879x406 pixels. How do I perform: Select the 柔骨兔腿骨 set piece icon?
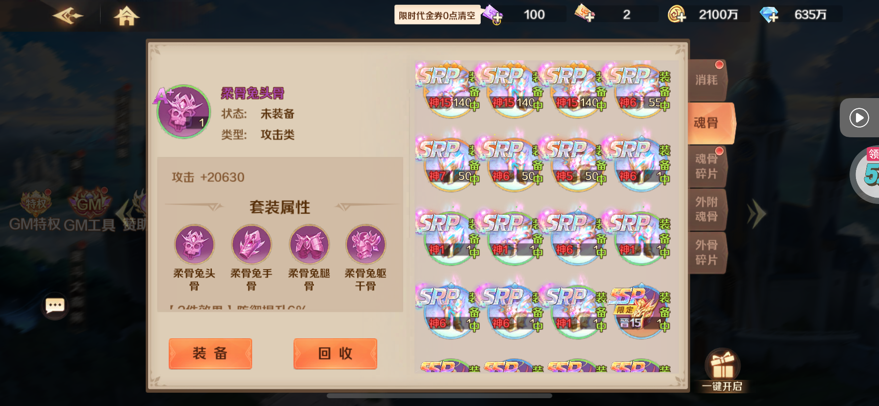pos(309,244)
